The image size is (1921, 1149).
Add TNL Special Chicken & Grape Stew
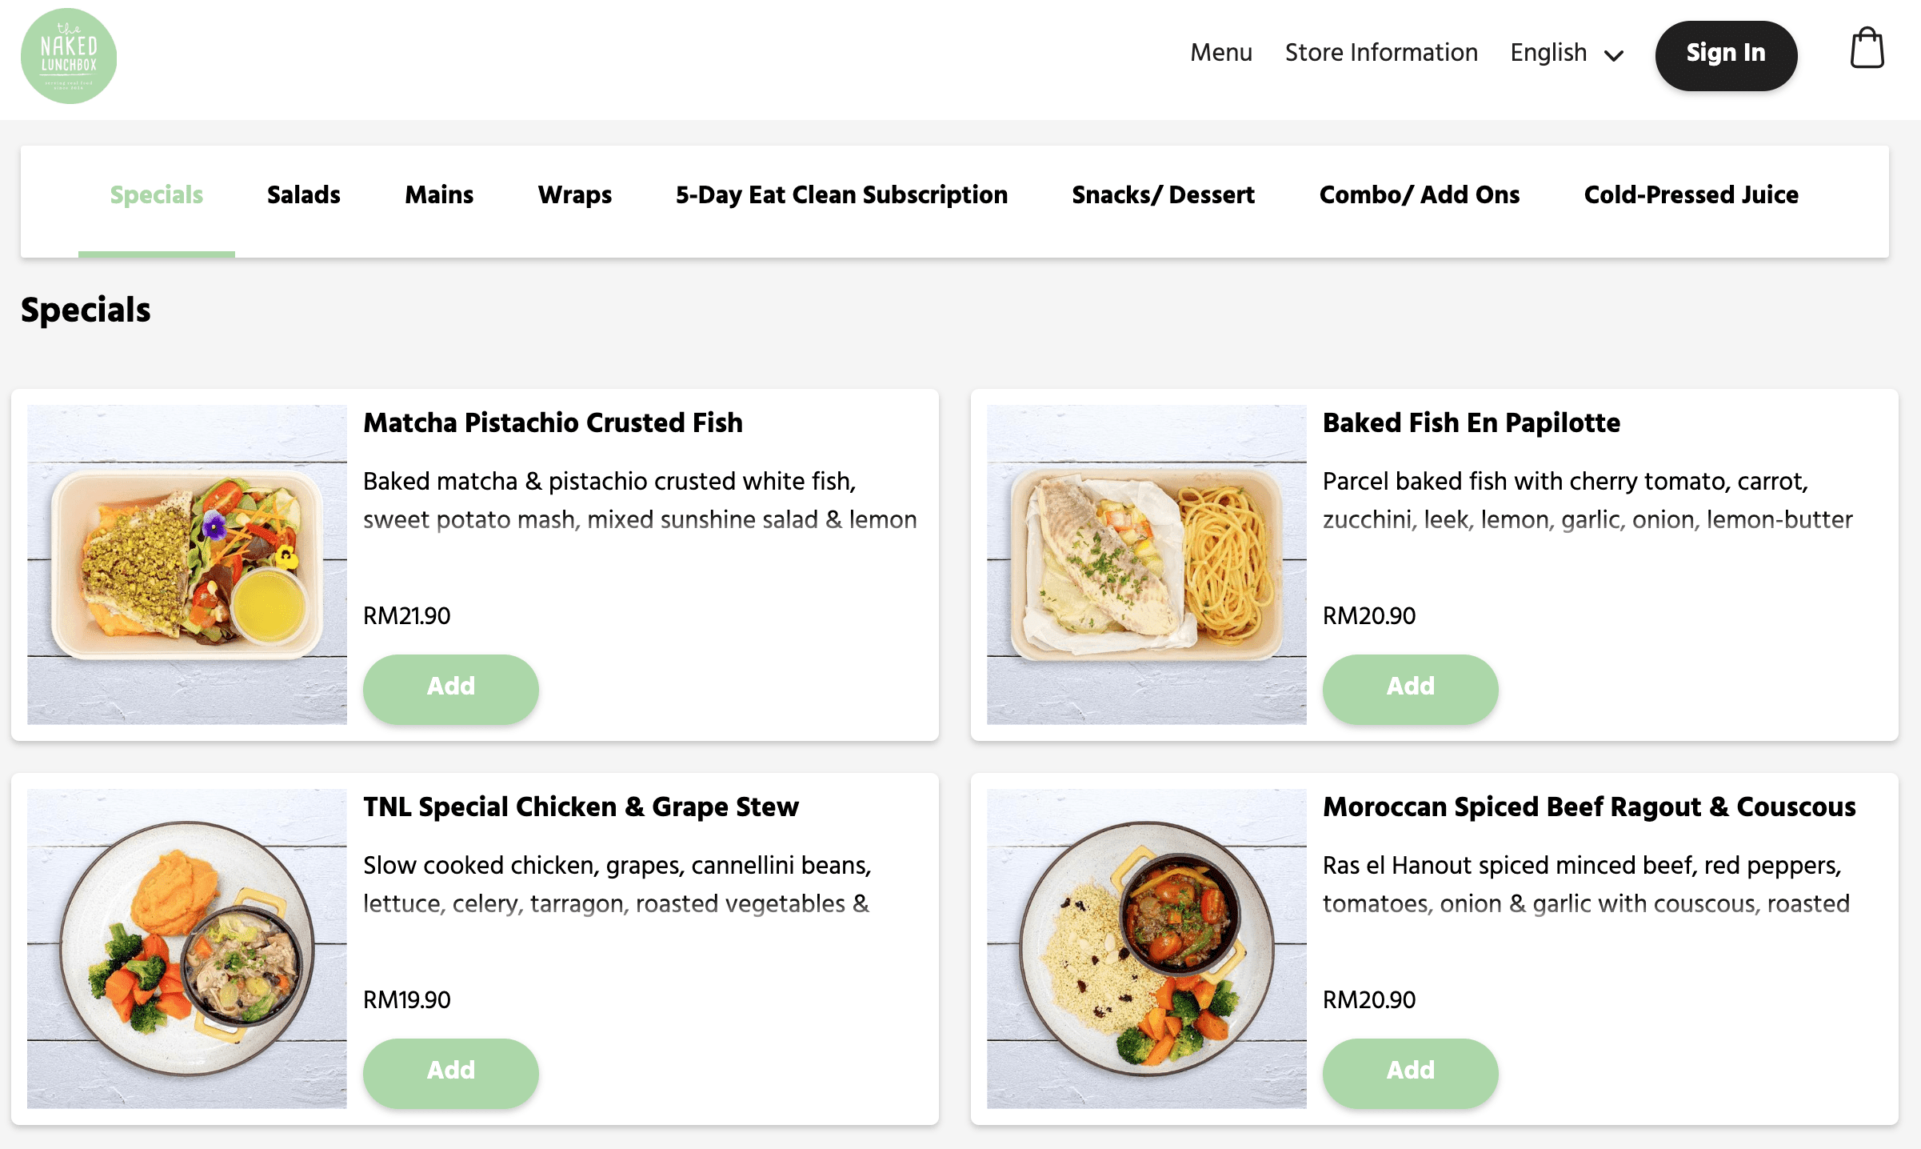[x=451, y=1071]
